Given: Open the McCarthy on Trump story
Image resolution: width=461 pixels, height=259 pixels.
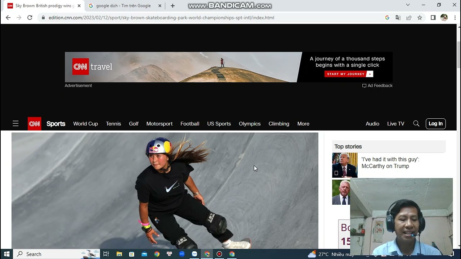Looking at the screenshot, I should click(390, 163).
